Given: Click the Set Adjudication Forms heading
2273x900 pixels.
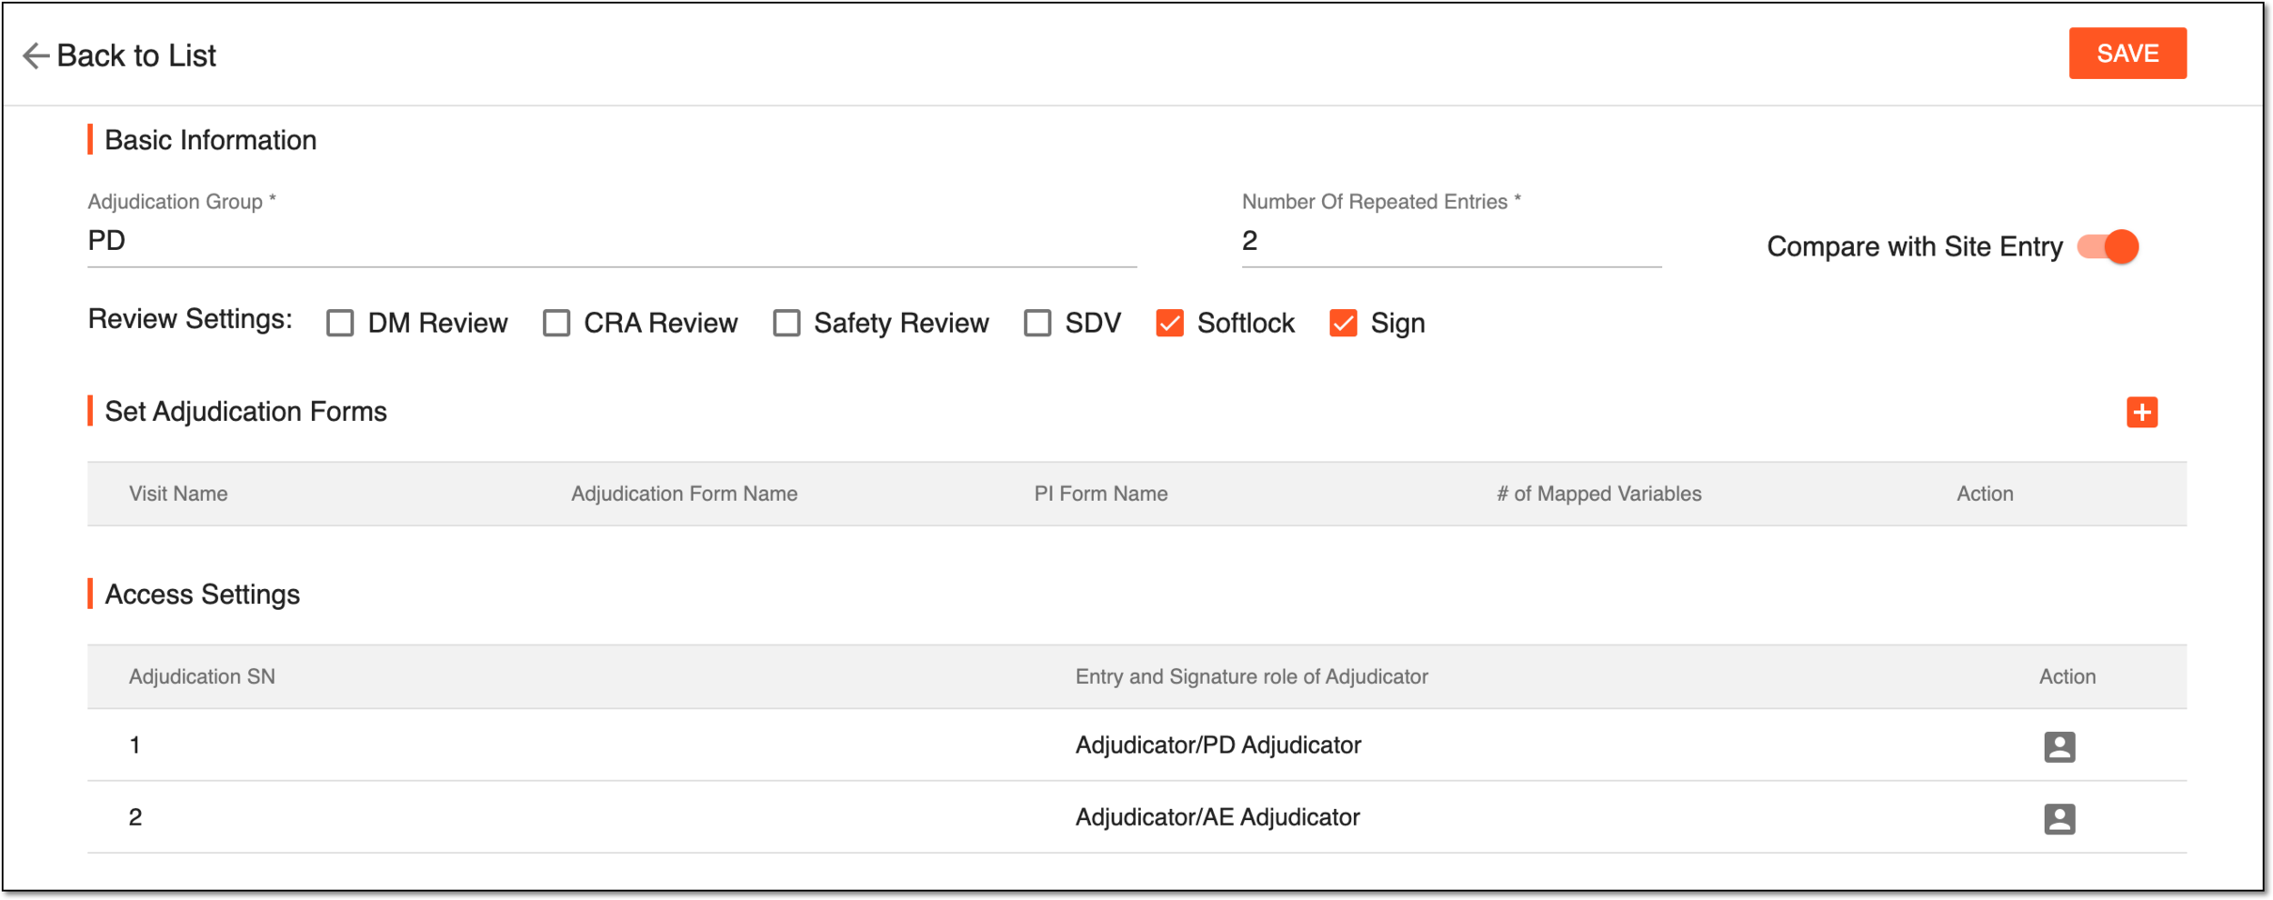Looking at the screenshot, I should 245,412.
